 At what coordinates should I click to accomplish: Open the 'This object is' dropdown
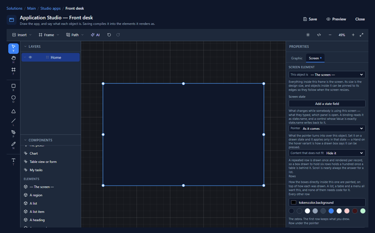[327, 75]
